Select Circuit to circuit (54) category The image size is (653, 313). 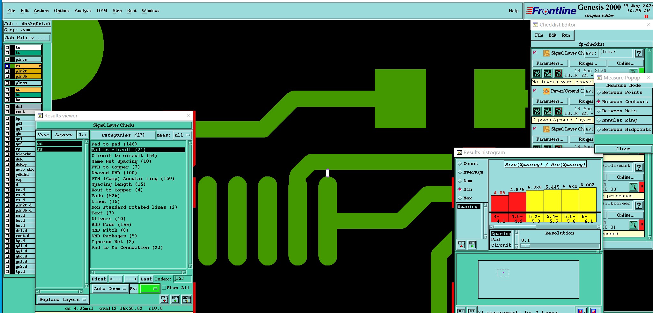pos(124,156)
